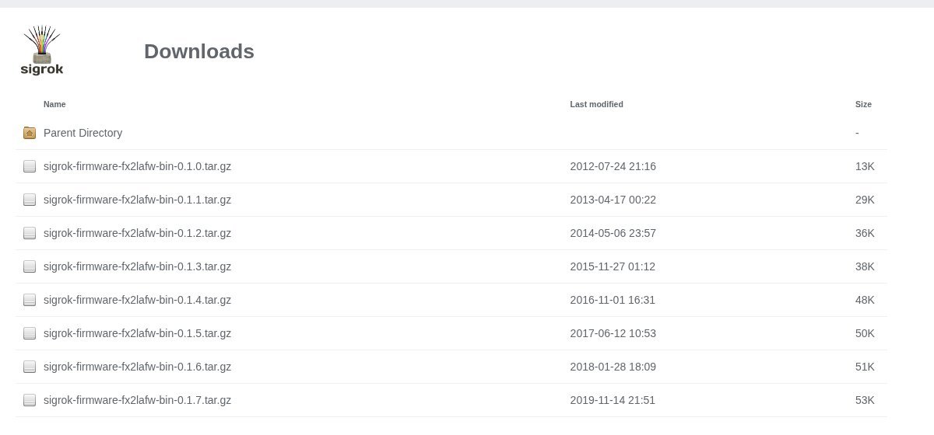Click the Downloads page heading
Screen dimensions: 934x435
(x=199, y=51)
